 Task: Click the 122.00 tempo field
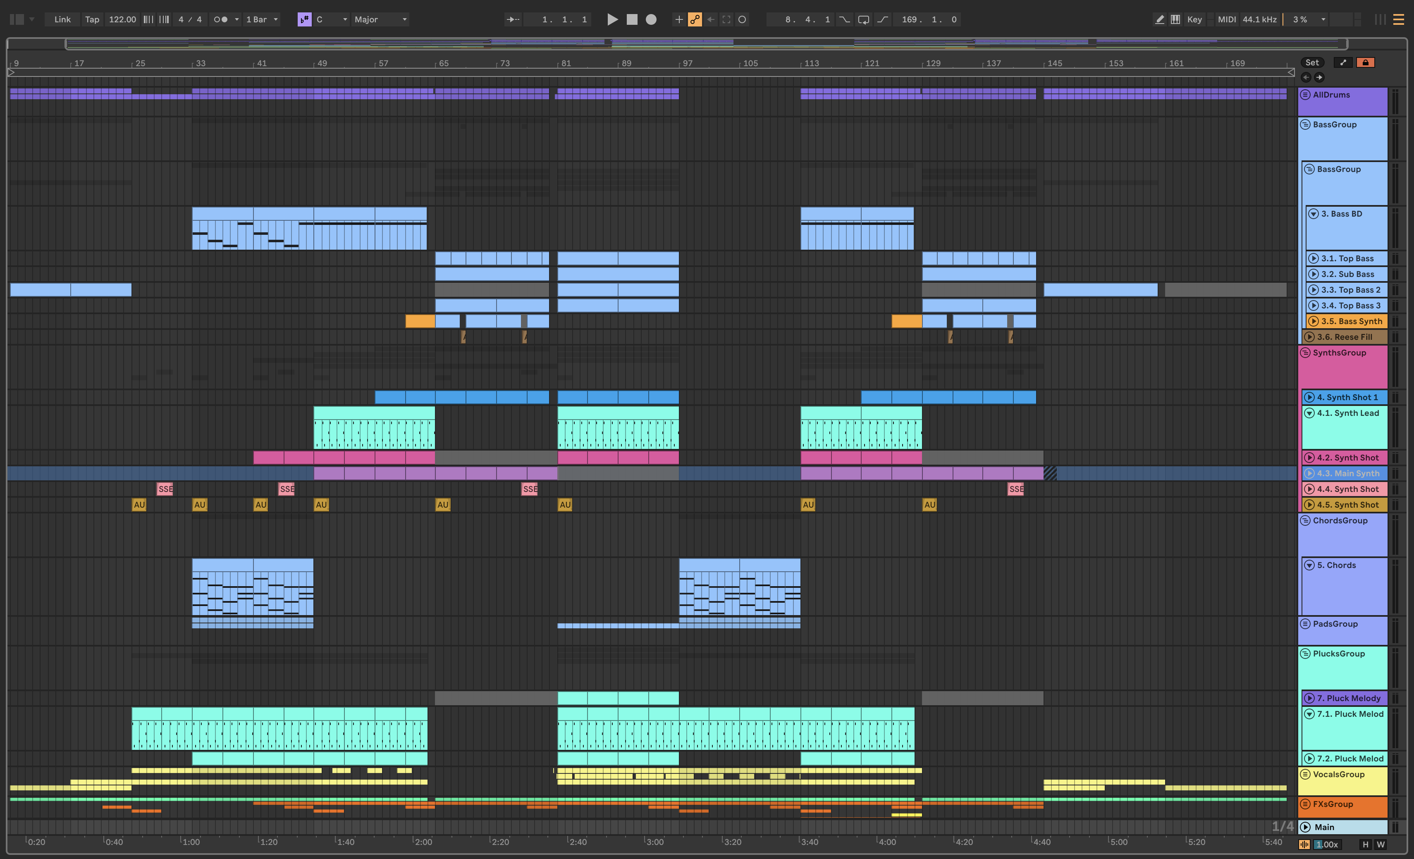(x=122, y=19)
